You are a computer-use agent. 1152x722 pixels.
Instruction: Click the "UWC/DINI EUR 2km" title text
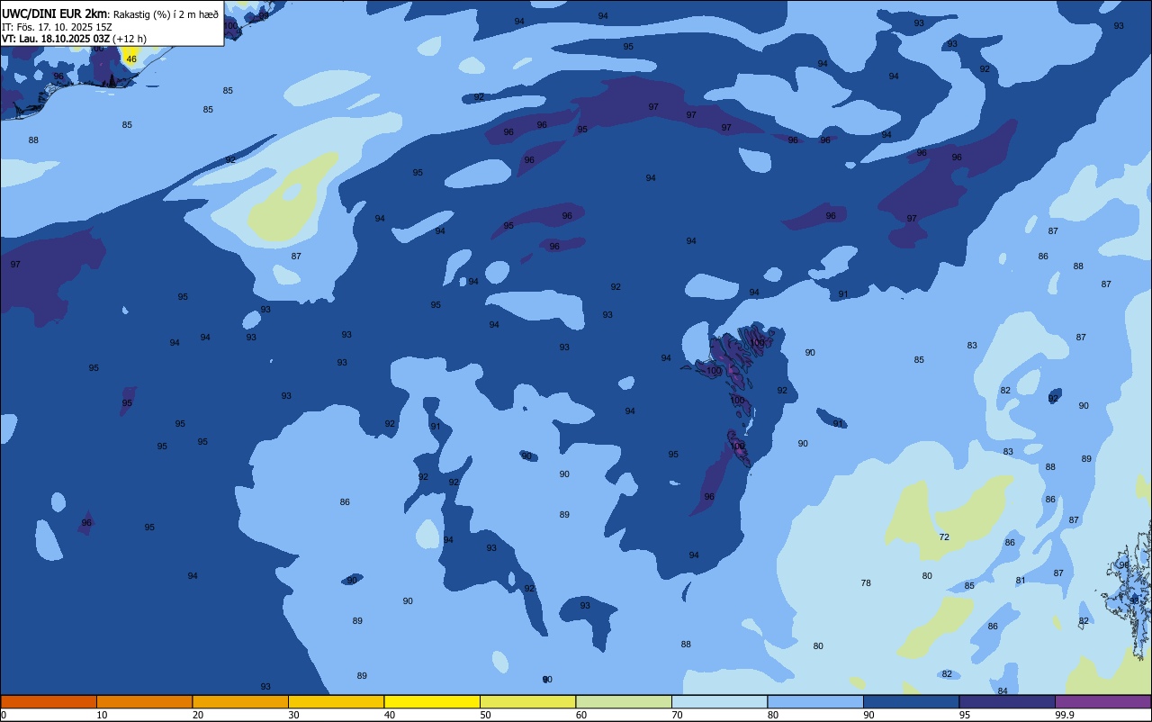pyautogui.click(x=55, y=14)
